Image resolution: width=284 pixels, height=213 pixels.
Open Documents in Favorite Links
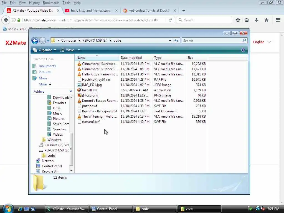(x=47, y=66)
